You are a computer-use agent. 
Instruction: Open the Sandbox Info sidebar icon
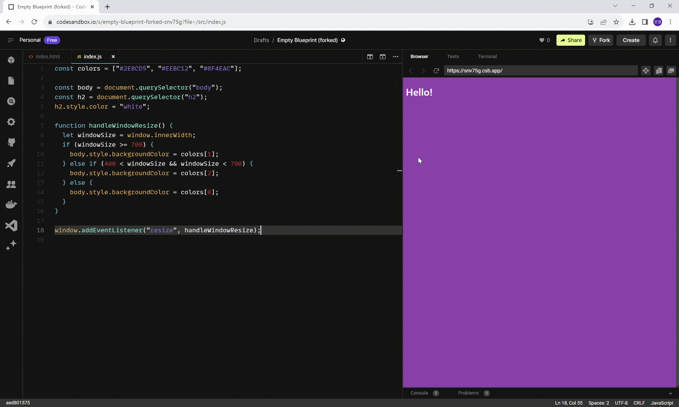(x=11, y=60)
